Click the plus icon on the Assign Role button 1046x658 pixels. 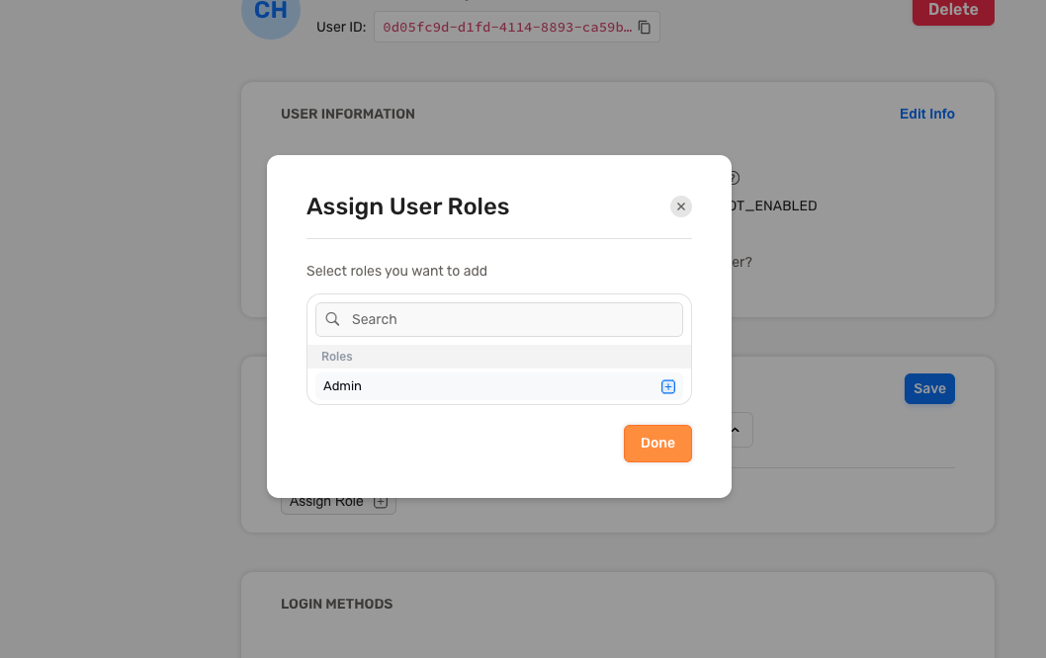[381, 501]
